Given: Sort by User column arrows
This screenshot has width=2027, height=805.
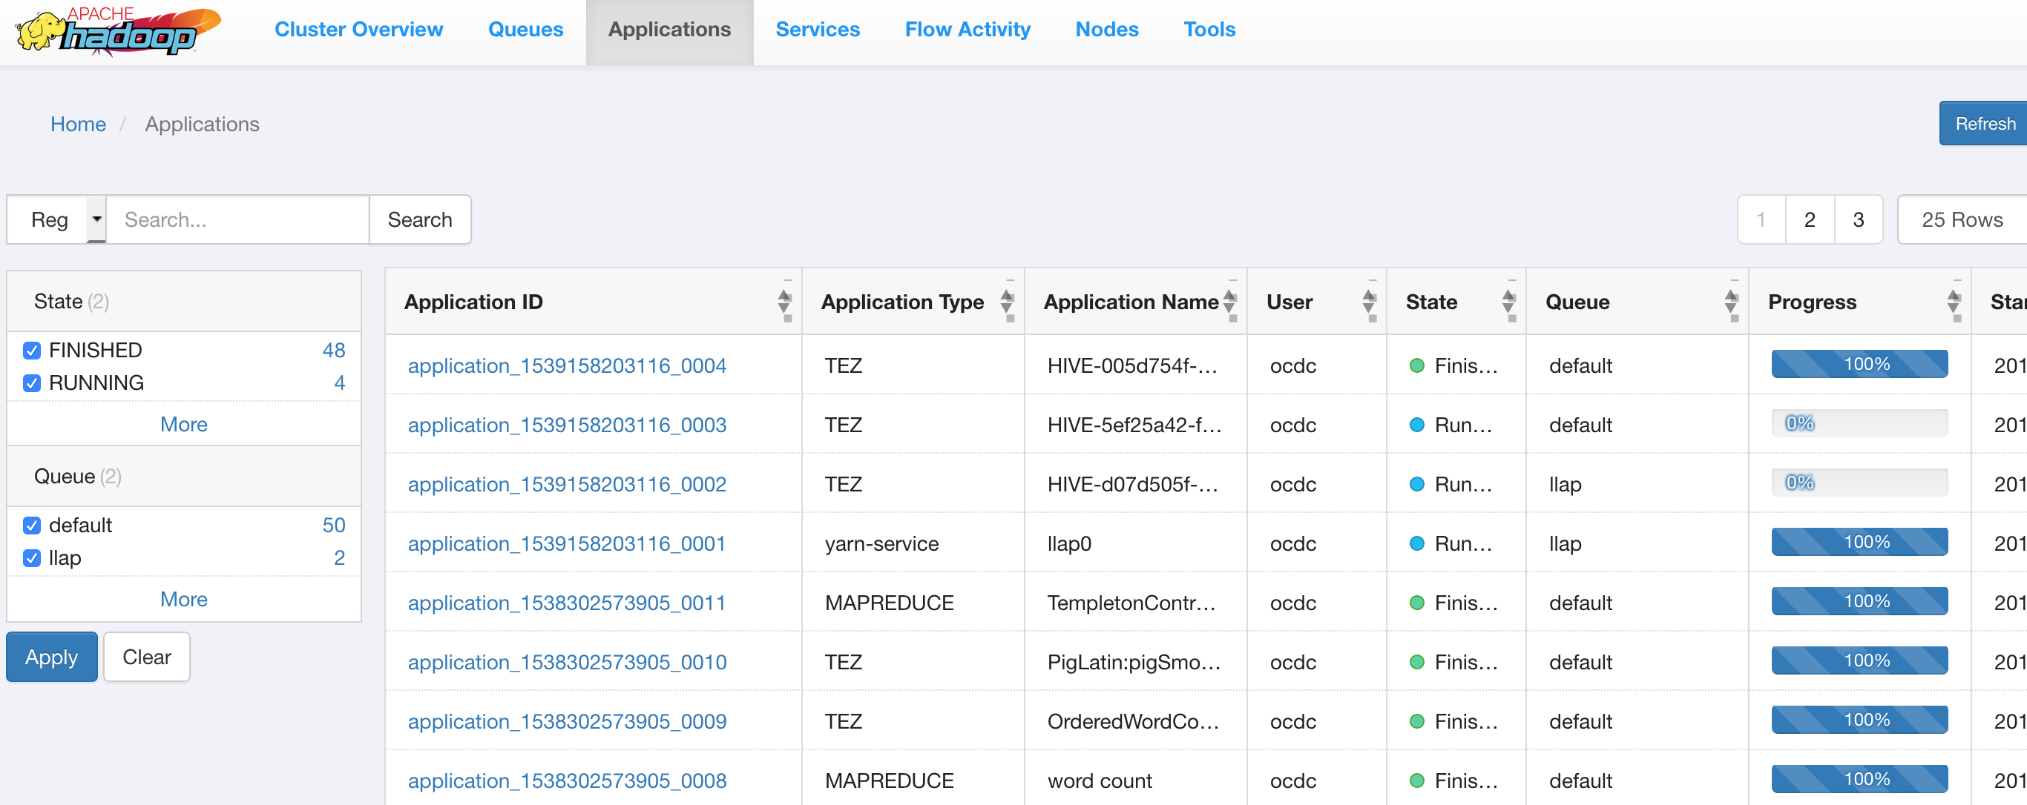Looking at the screenshot, I should 1369,302.
